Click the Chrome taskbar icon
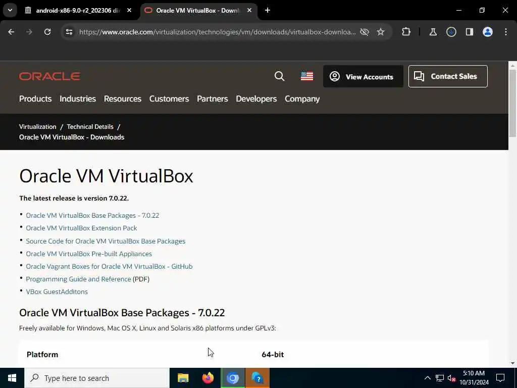Image resolution: width=517 pixels, height=388 pixels. tap(233, 378)
